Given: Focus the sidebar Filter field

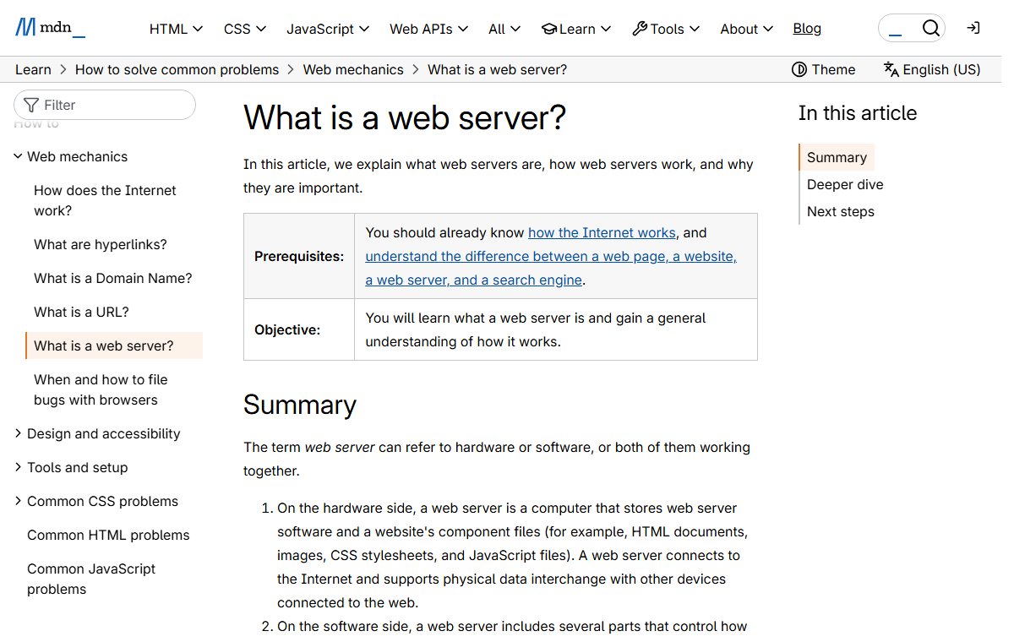Looking at the screenshot, I should coord(105,105).
